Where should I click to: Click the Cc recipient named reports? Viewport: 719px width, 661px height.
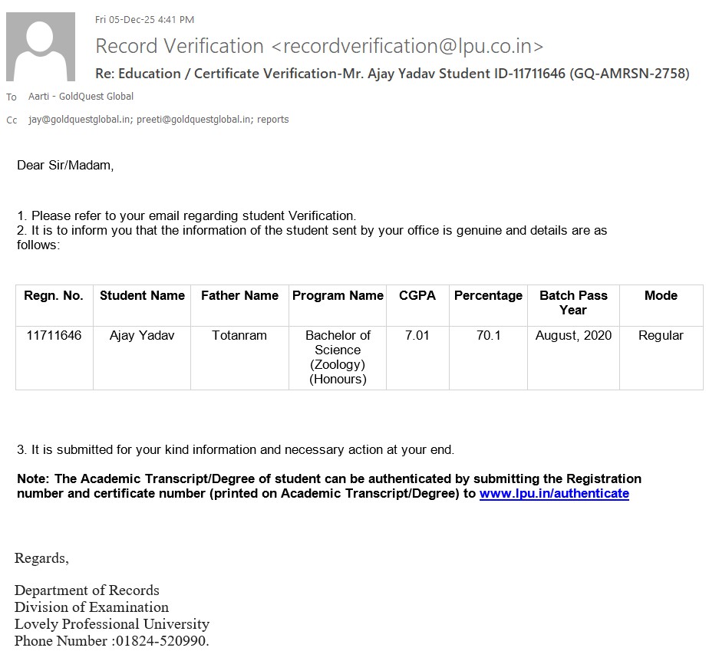(x=273, y=120)
